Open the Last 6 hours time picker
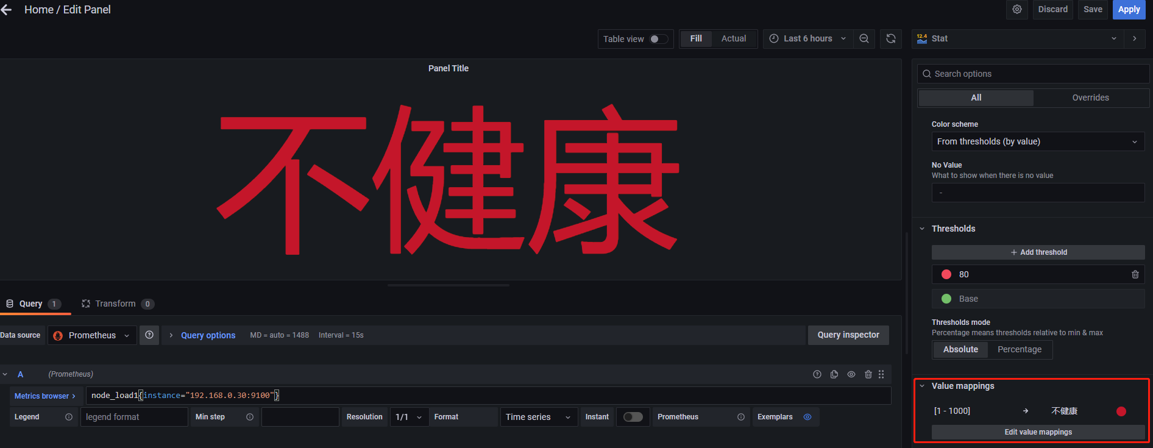Screen dimensions: 1153x448 pos(807,39)
